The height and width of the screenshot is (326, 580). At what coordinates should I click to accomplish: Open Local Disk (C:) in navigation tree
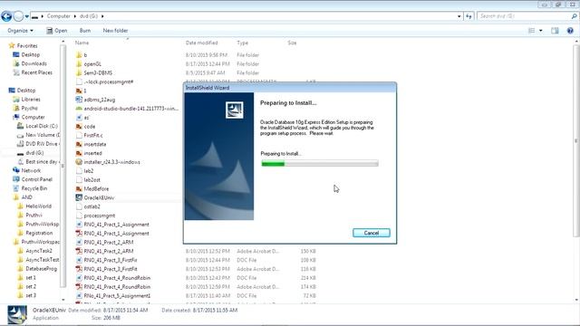pyautogui.click(x=42, y=126)
